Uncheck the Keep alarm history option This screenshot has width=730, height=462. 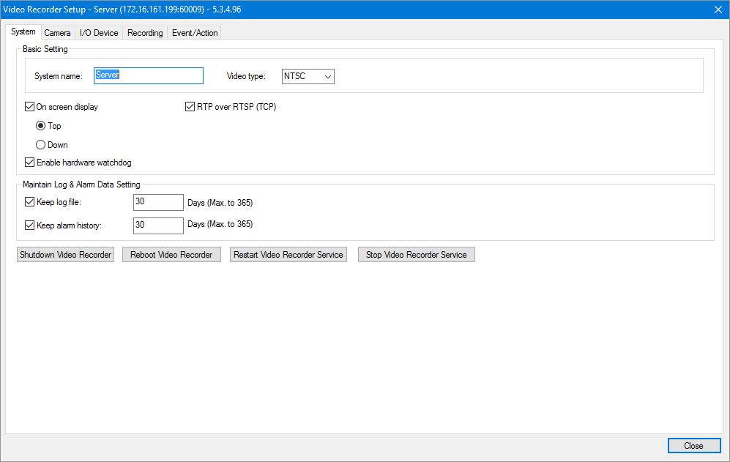click(x=30, y=226)
